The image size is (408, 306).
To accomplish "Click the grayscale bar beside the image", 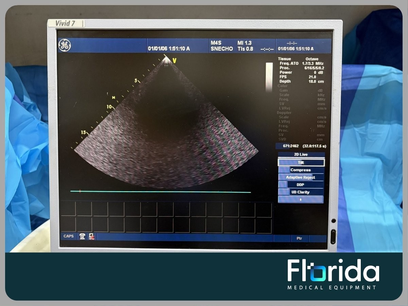I will coord(269,77).
